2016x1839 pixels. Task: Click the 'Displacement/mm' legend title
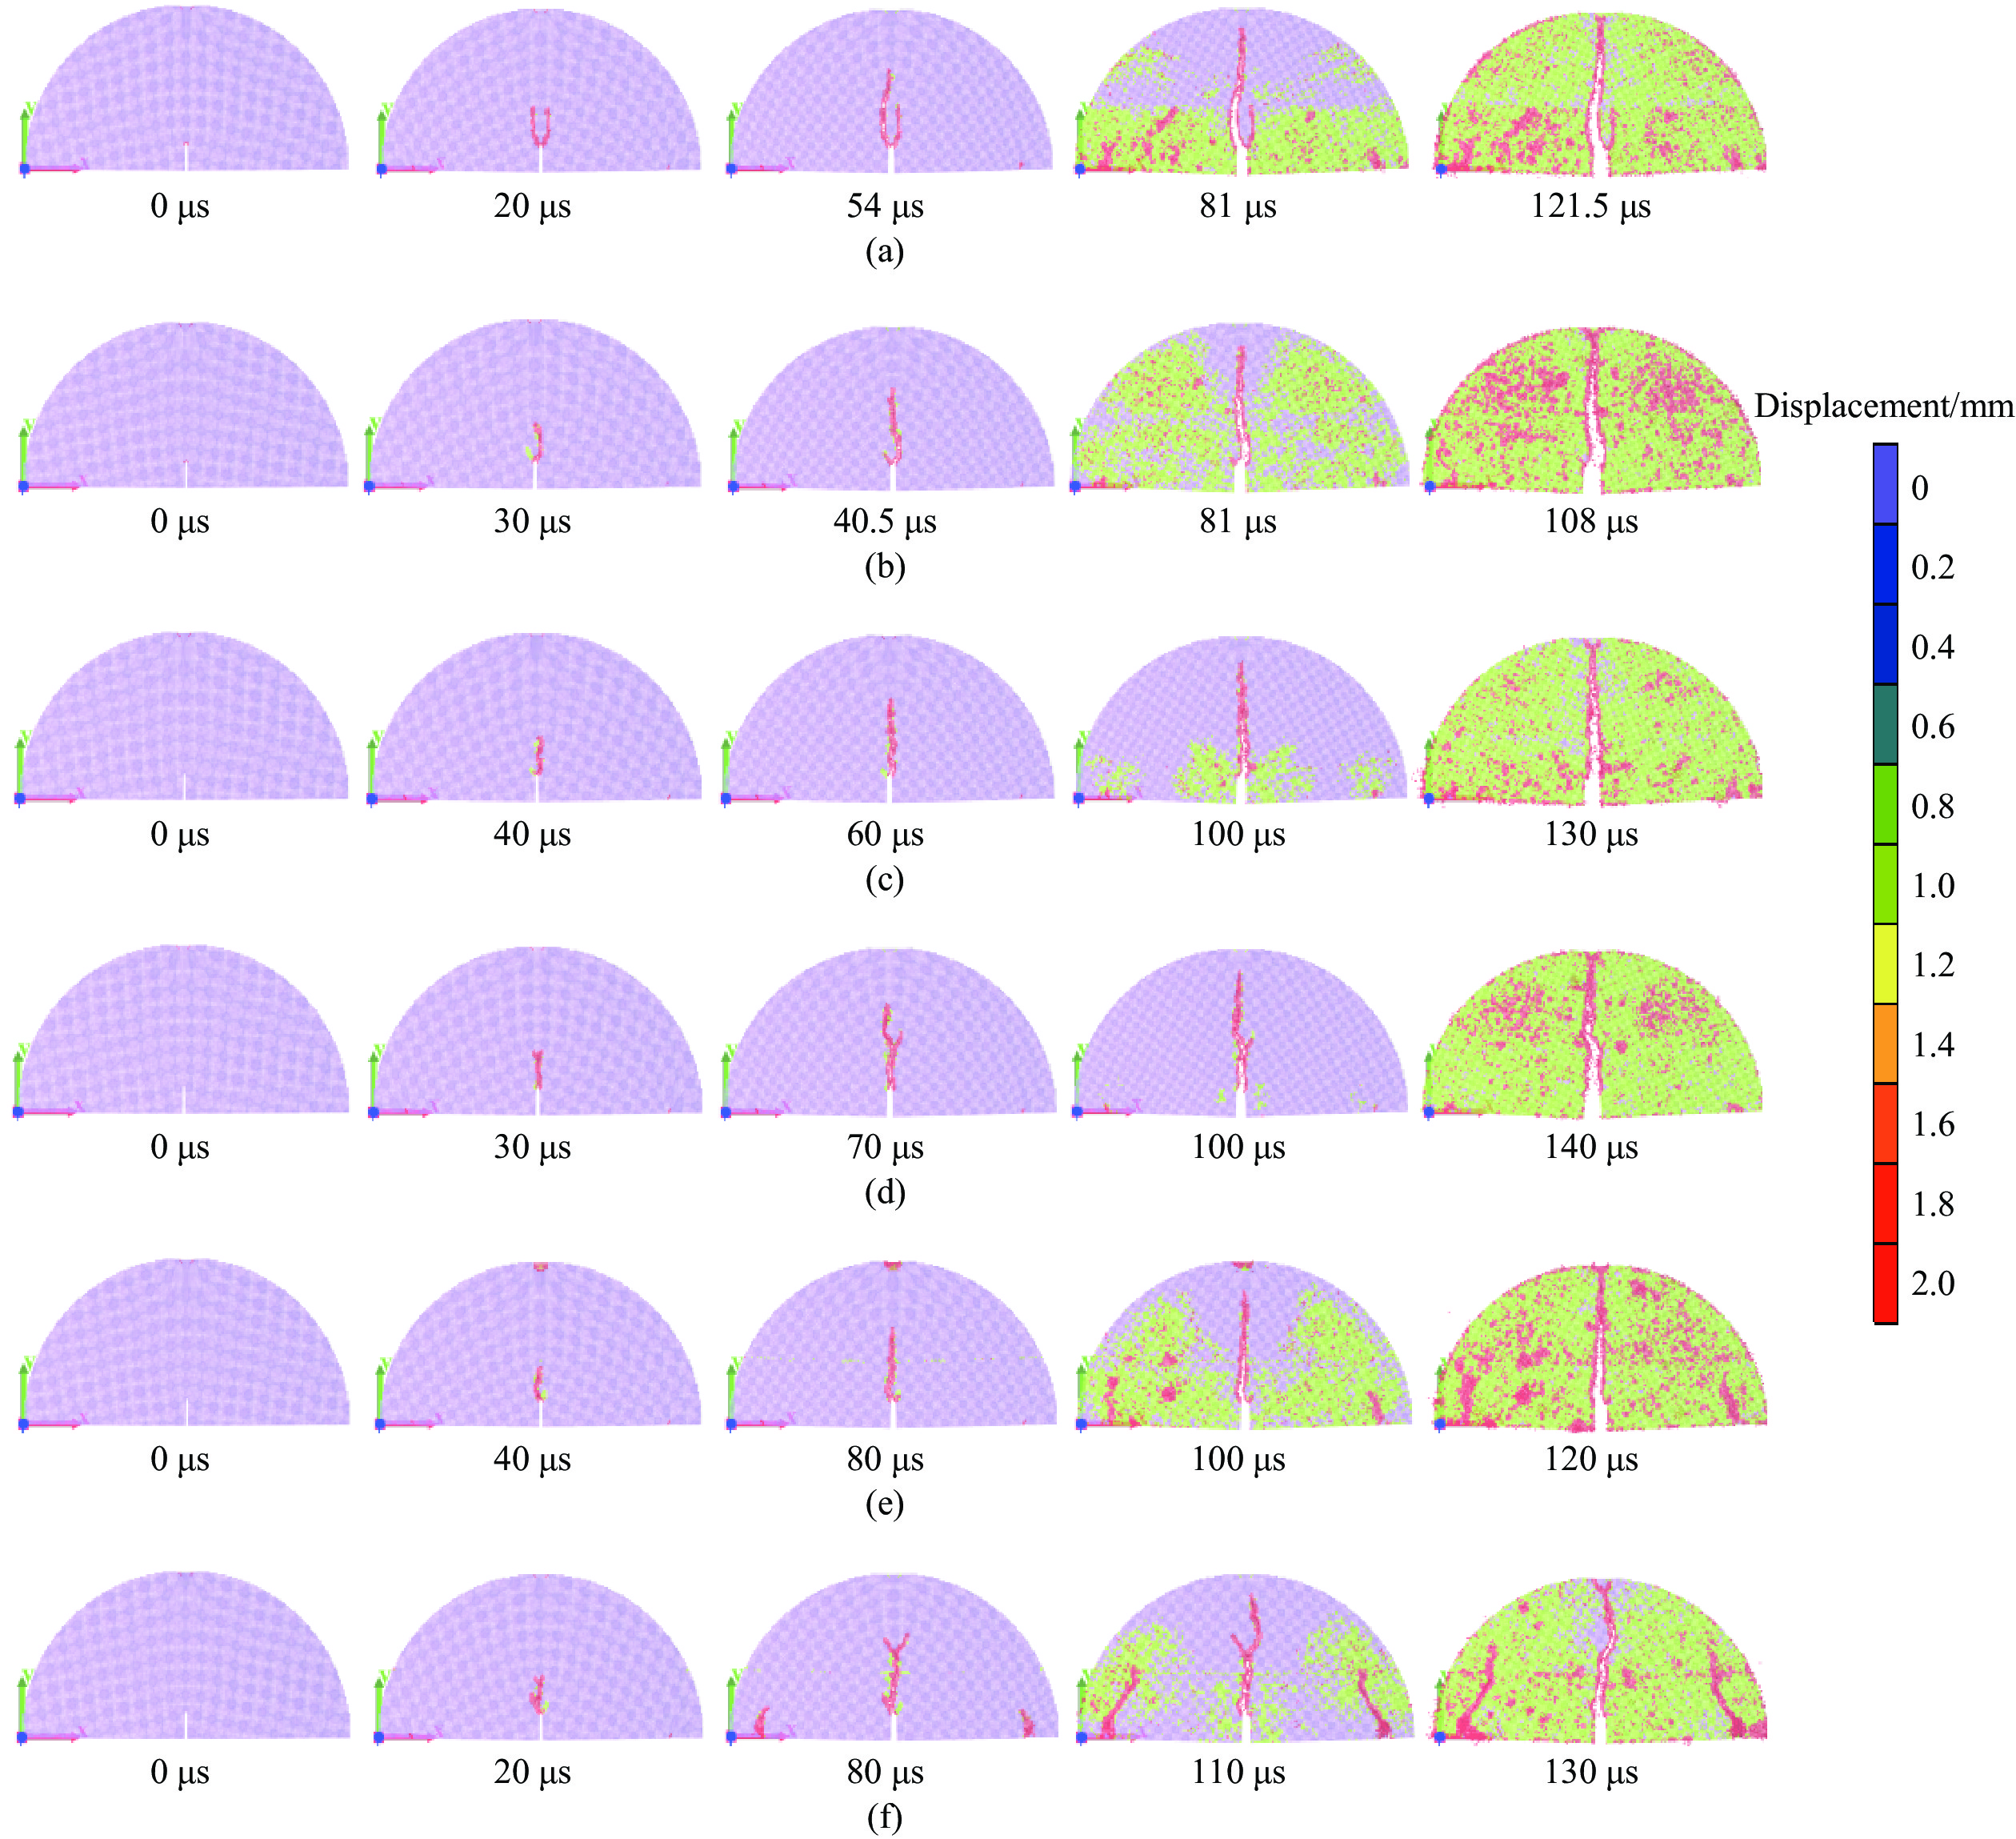[1884, 407]
